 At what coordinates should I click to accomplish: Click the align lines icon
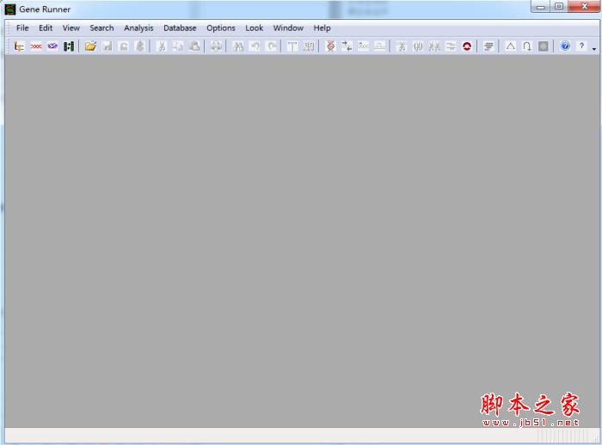488,46
